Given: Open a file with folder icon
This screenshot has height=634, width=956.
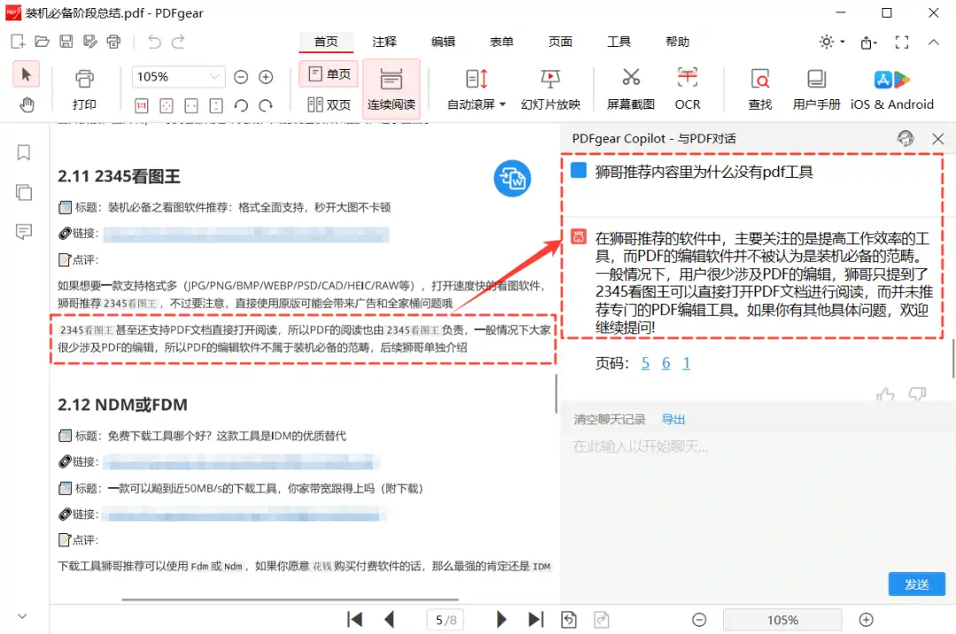Looking at the screenshot, I should pos(42,42).
